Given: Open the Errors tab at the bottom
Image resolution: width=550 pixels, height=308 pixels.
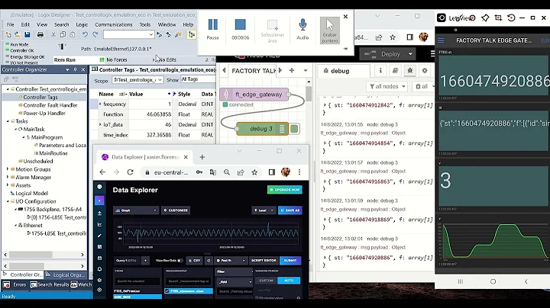Looking at the screenshot, I should pos(15,284).
